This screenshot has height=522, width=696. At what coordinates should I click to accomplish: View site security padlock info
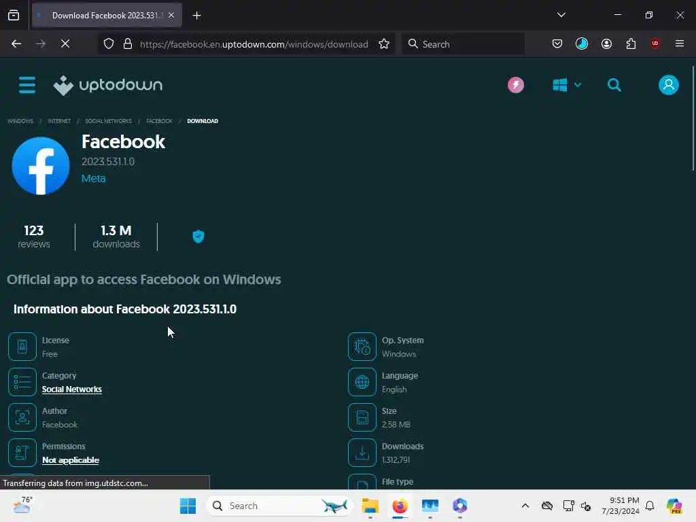128,43
